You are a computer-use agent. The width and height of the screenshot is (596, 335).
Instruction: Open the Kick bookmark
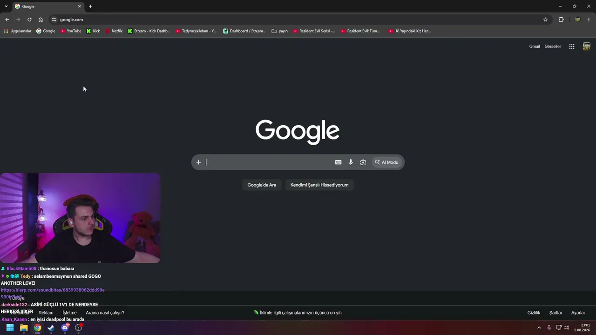(x=93, y=31)
